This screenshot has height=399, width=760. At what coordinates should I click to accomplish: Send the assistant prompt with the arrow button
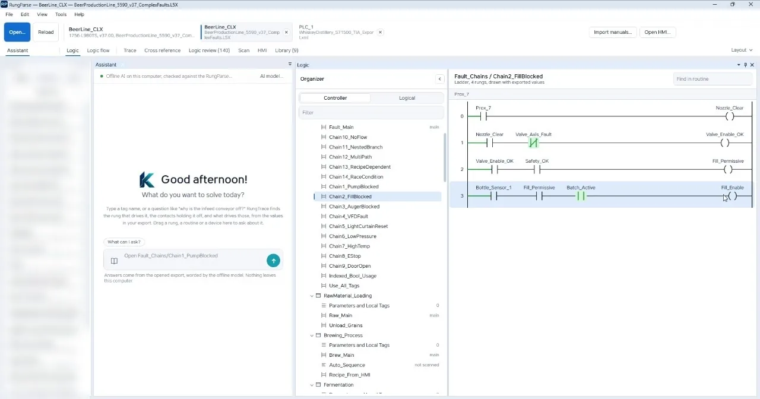273,260
